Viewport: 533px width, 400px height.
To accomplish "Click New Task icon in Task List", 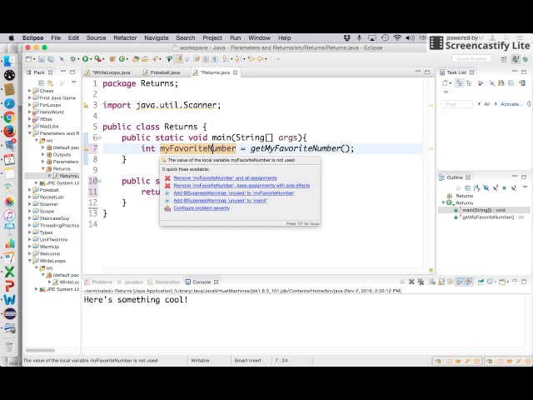I will click(x=445, y=82).
